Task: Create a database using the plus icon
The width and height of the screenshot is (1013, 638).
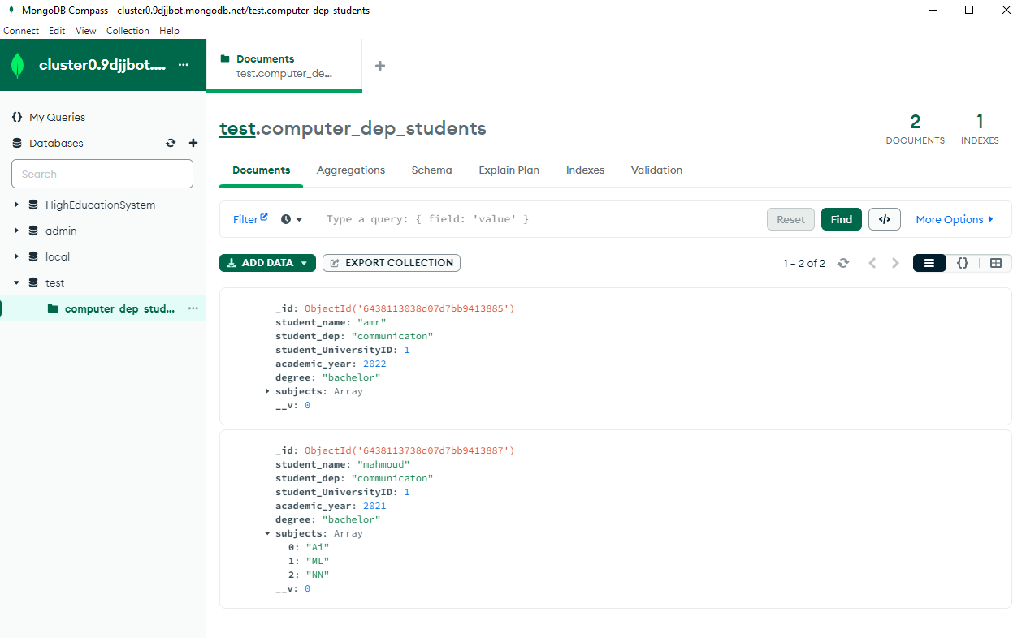Action: (x=193, y=143)
